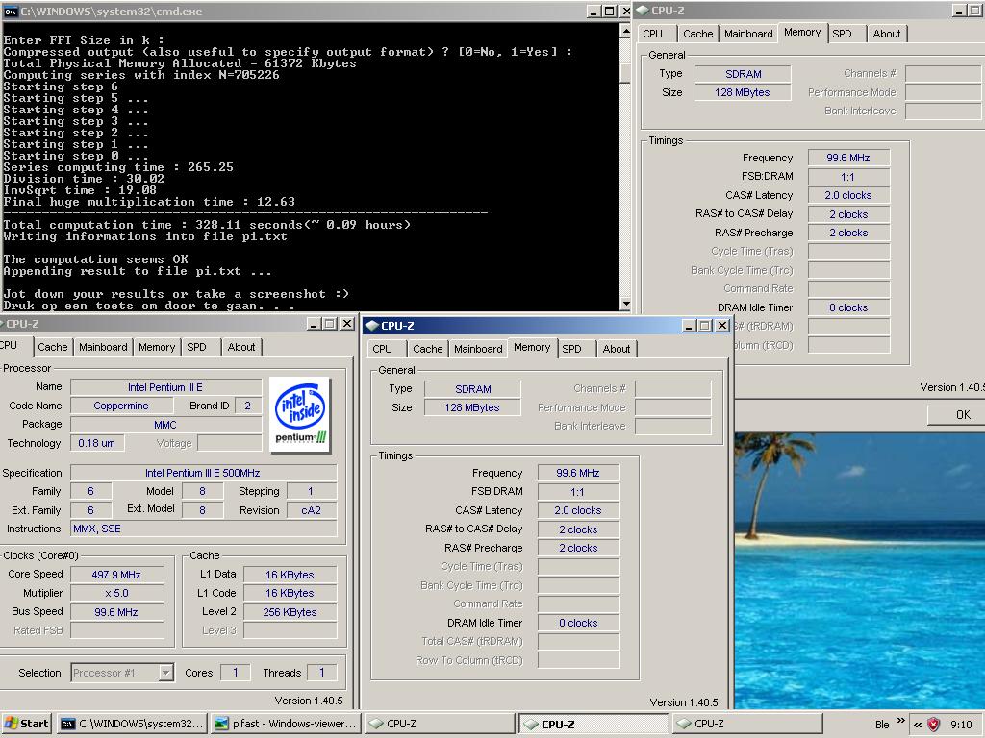Screen dimensions: 985x738
Task: Switch to cmd.exe taskbar button
Action: [x=132, y=724]
